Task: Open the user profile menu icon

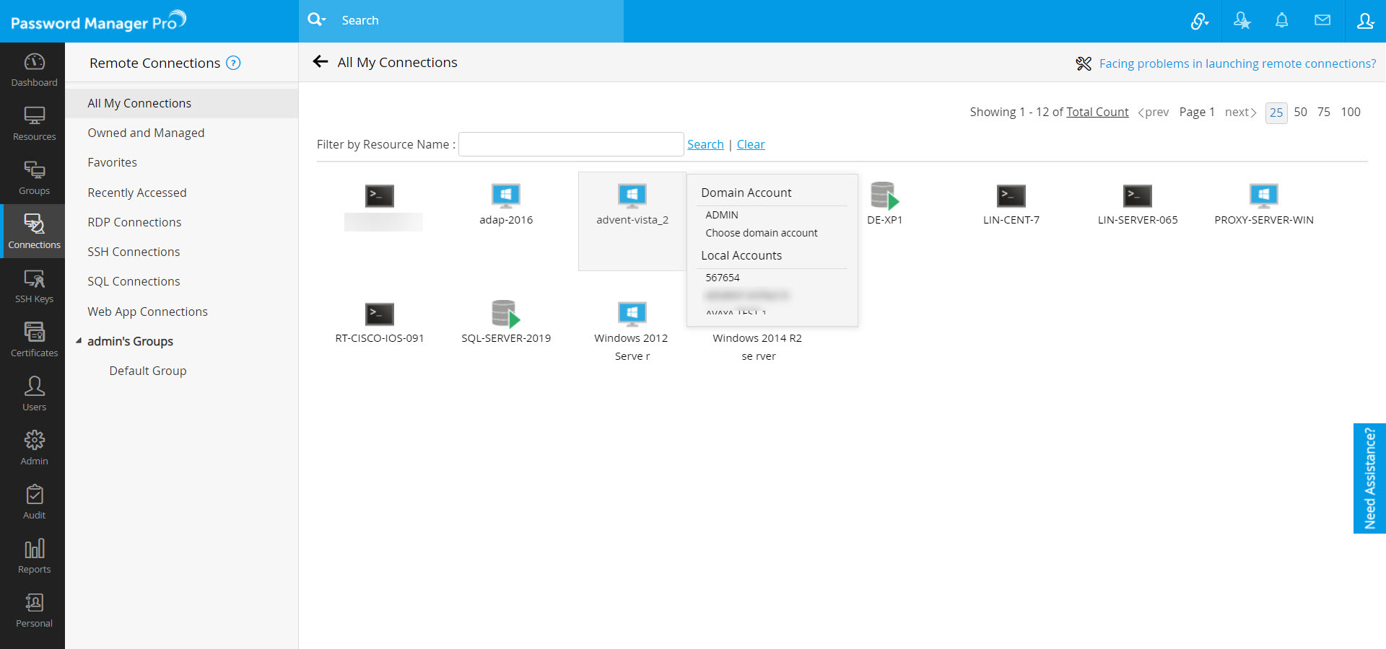Action: [1364, 21]
